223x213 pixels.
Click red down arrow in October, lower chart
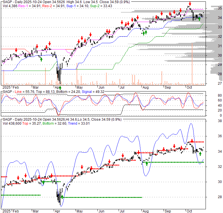coord(192,141)
